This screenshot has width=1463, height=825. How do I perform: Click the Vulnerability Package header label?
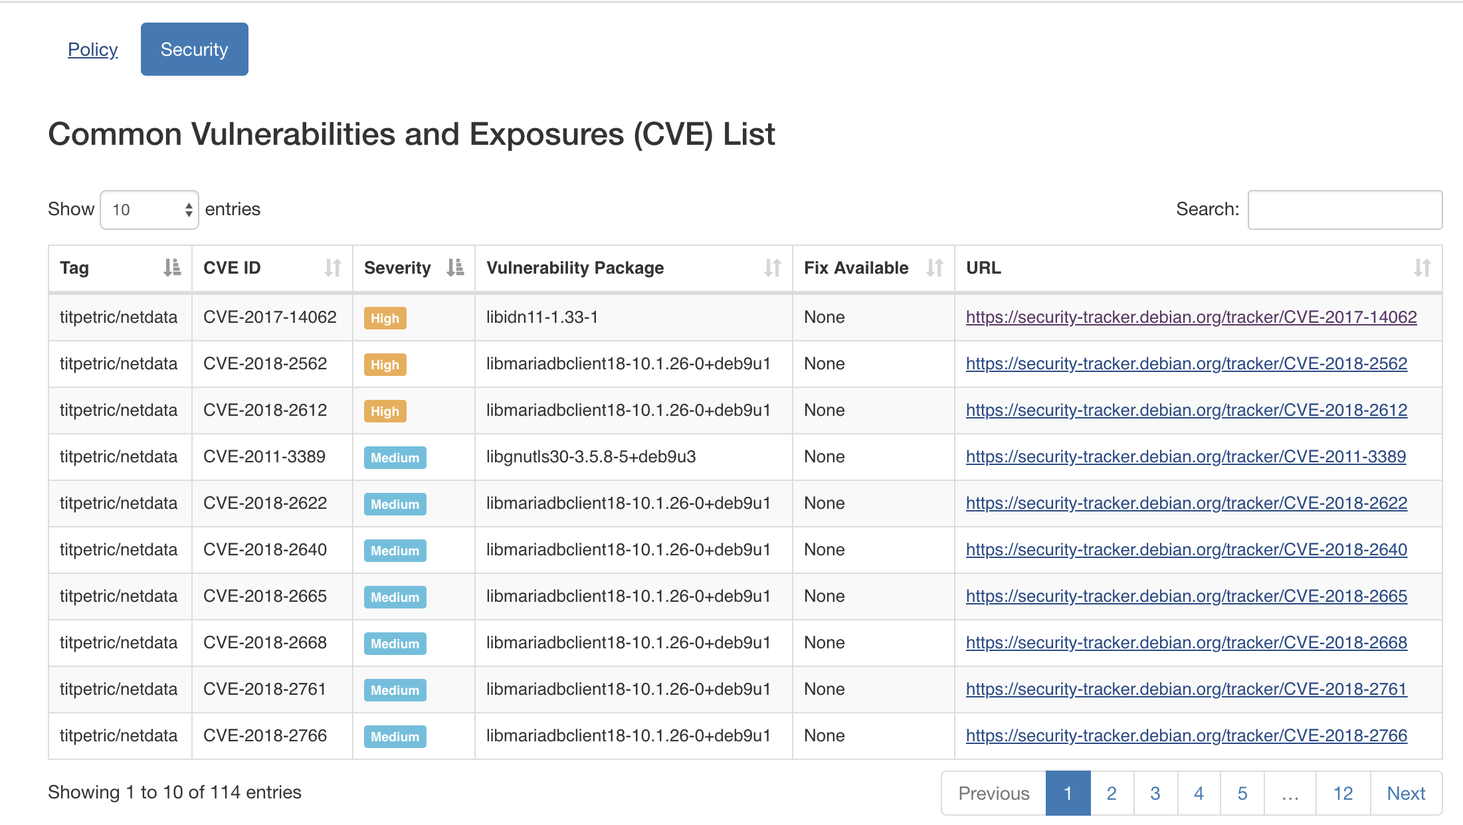pyautogui.click(x=575, y=268)
